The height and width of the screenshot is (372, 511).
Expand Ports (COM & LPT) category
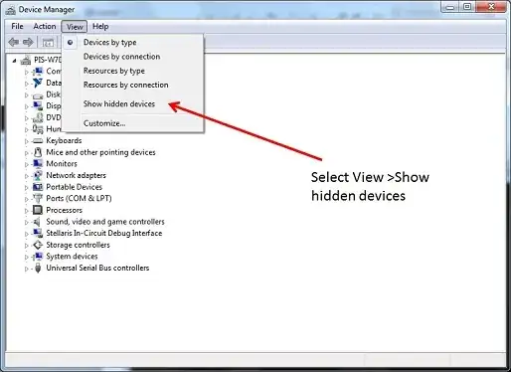(x=27, y=199)
